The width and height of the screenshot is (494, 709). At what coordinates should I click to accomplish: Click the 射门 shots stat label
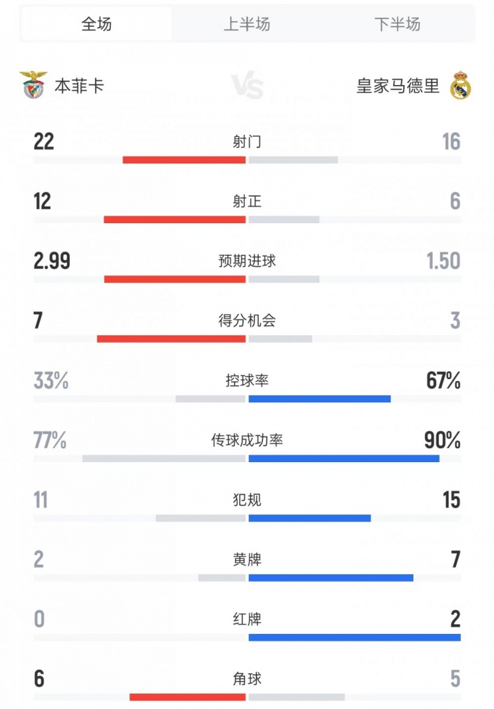click(x=247, y=142)
